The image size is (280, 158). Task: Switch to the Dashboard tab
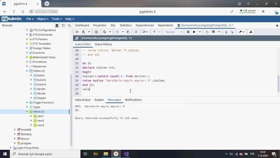tap(82, 25)
